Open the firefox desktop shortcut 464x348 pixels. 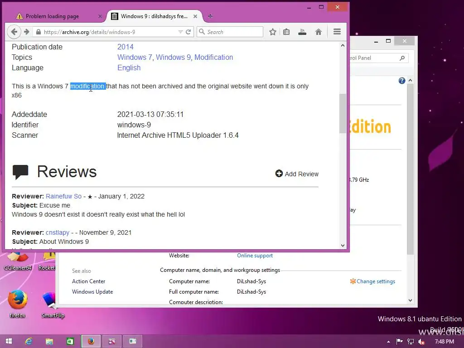18,304
